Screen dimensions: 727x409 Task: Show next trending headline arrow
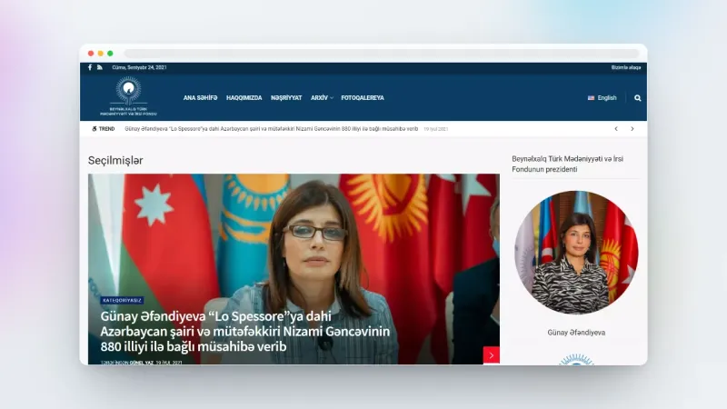pyautogui.click(x=632, y=129)
